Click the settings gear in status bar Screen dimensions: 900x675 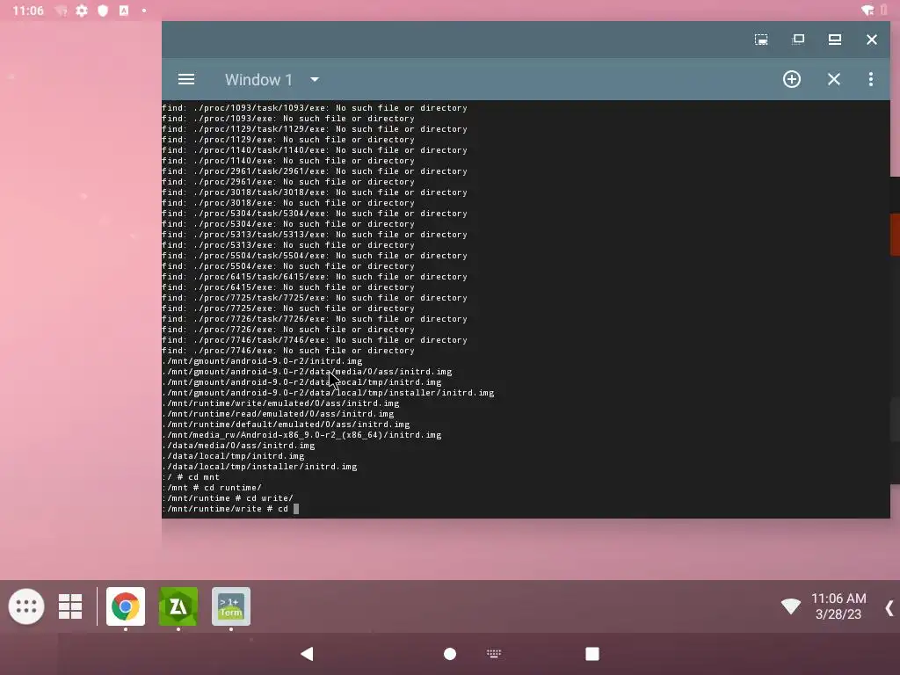[x=82, y=11]
